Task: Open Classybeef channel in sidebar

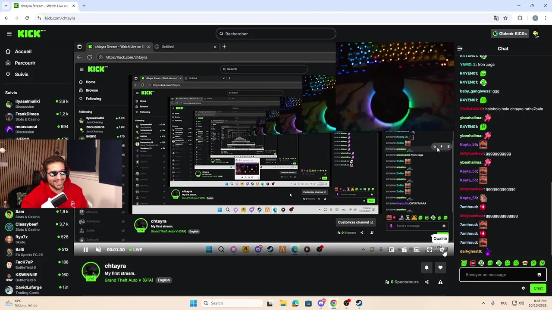Action: (x=37, y=226)
